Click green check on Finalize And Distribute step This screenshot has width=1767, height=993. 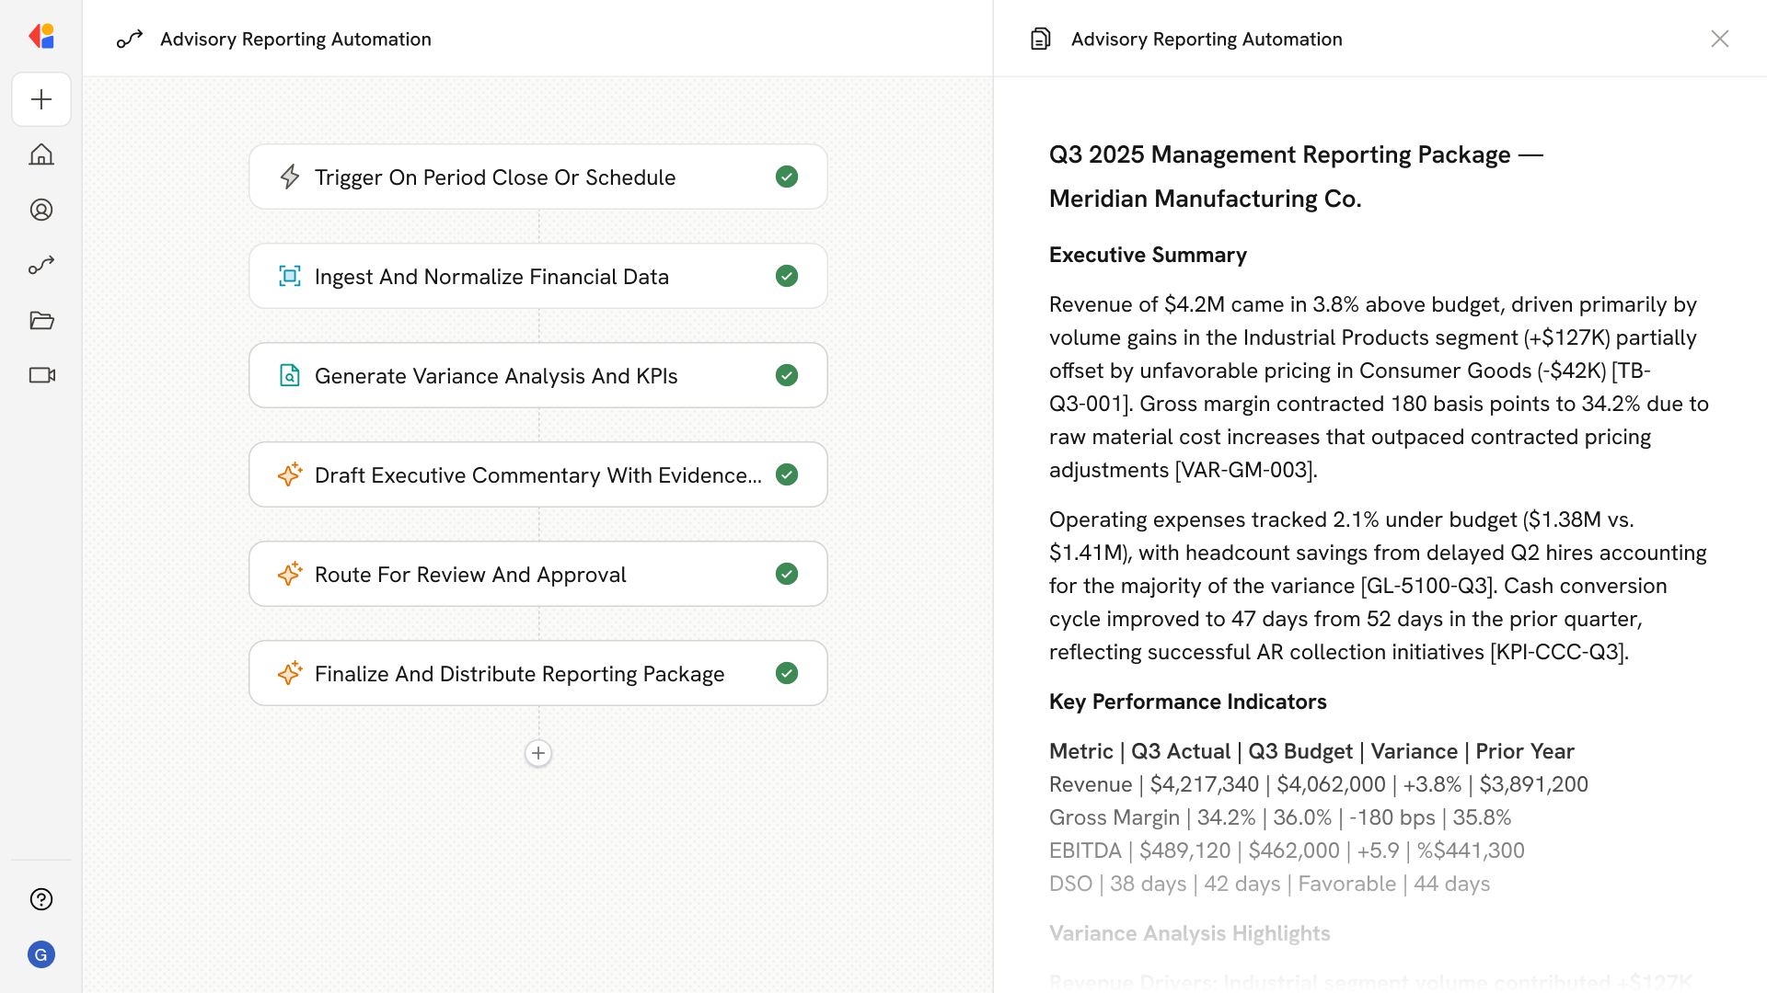tap(787, 673)
